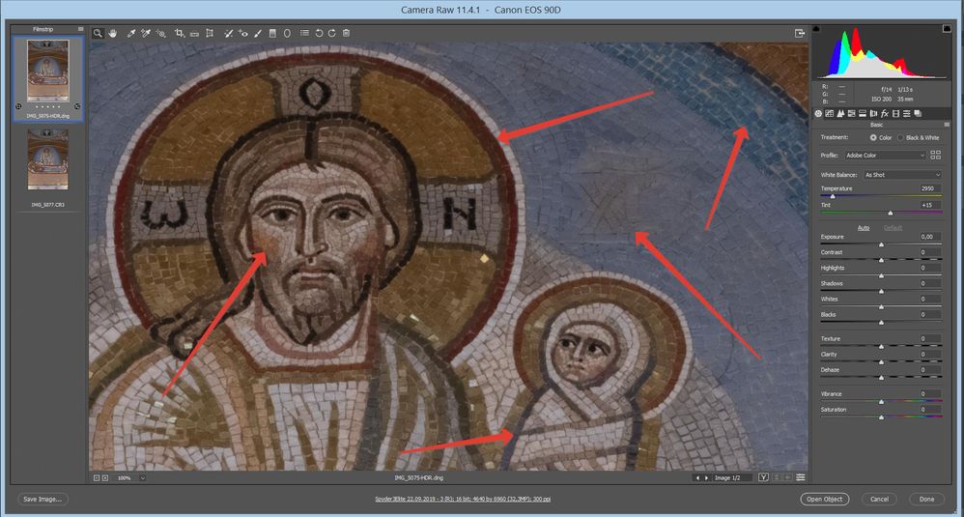The width and height of the screenshot is (964, 517).
Task: Click the zoom out minus button
Action: 97,477
